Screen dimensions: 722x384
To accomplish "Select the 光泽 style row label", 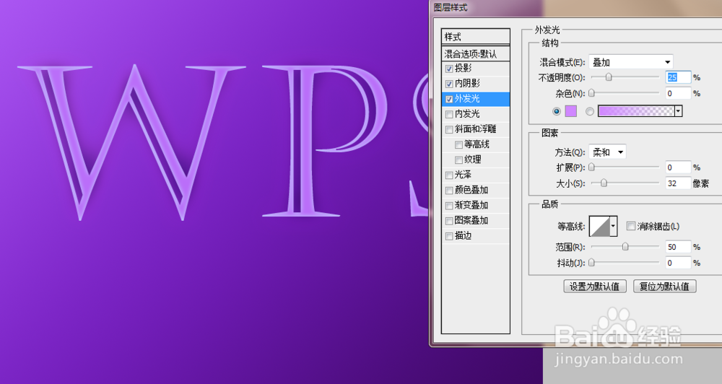I will [x=464, y=175].
